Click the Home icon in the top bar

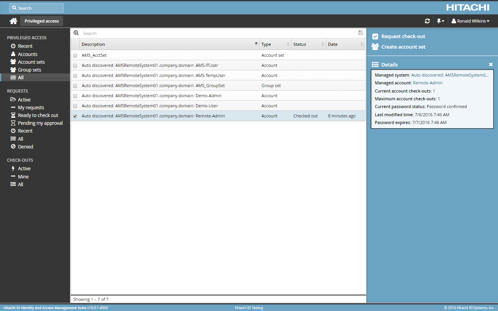(x=13, y=21)
